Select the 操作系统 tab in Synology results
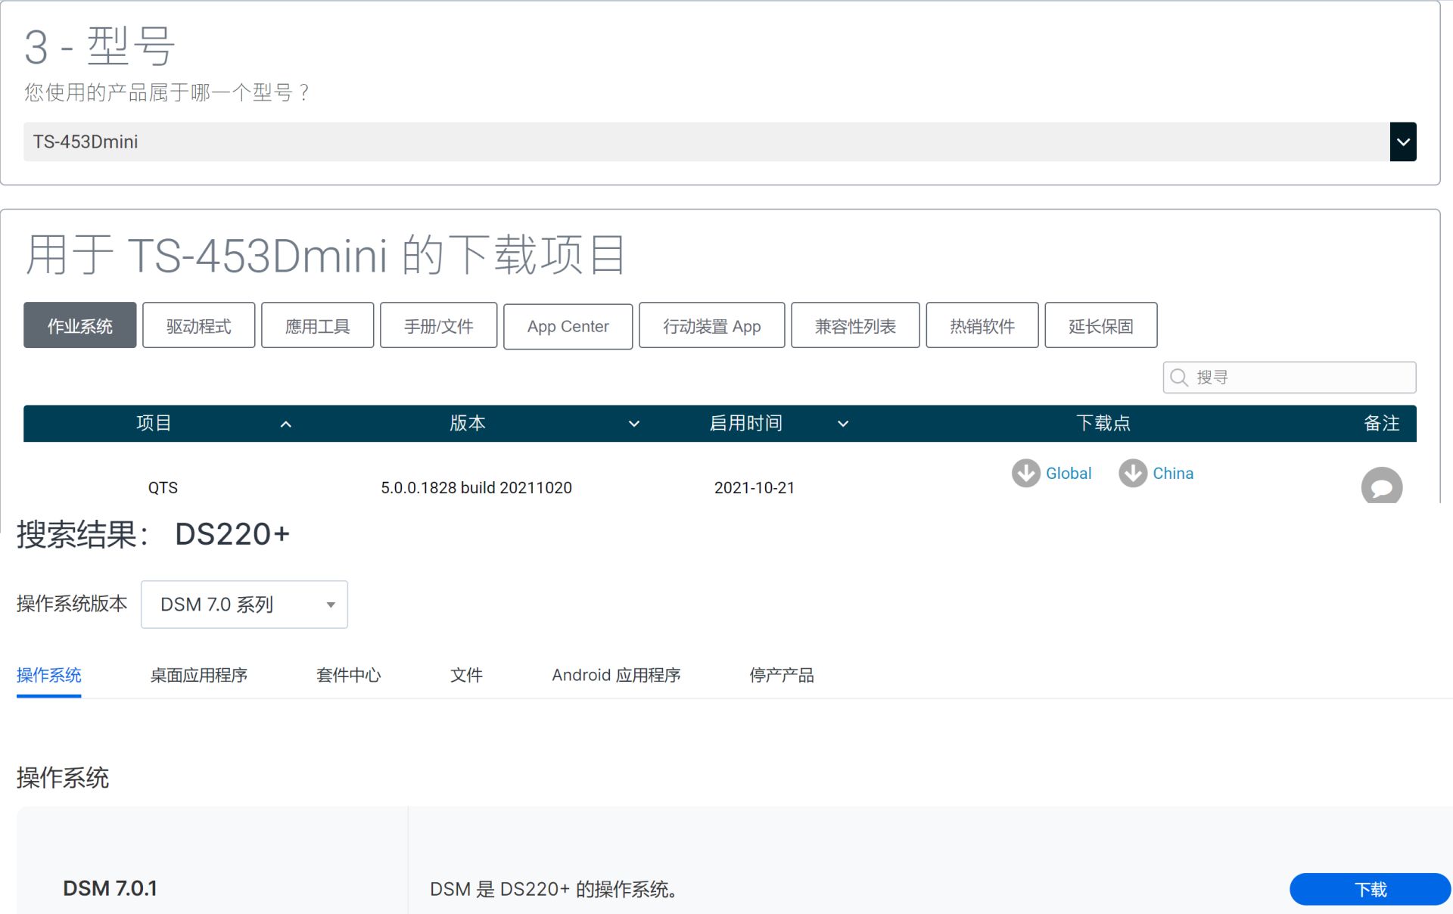Screen dimensions: 1453x914 [x=49, y=675]
